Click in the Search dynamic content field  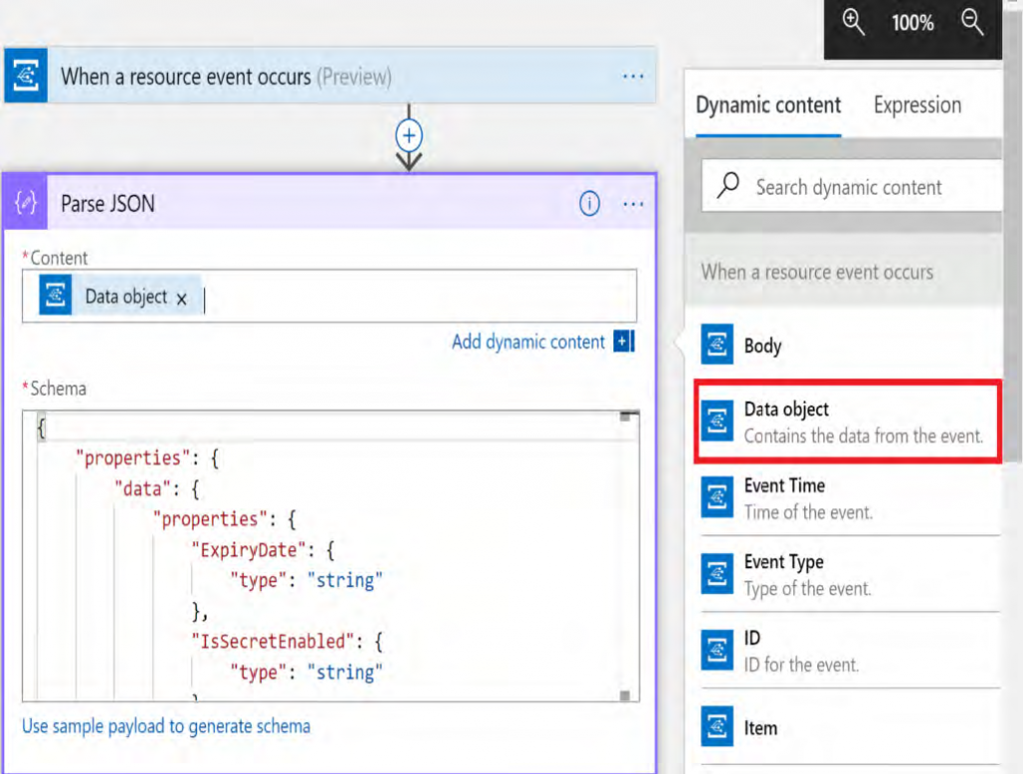pyautogui.click(x=859, y=187)
